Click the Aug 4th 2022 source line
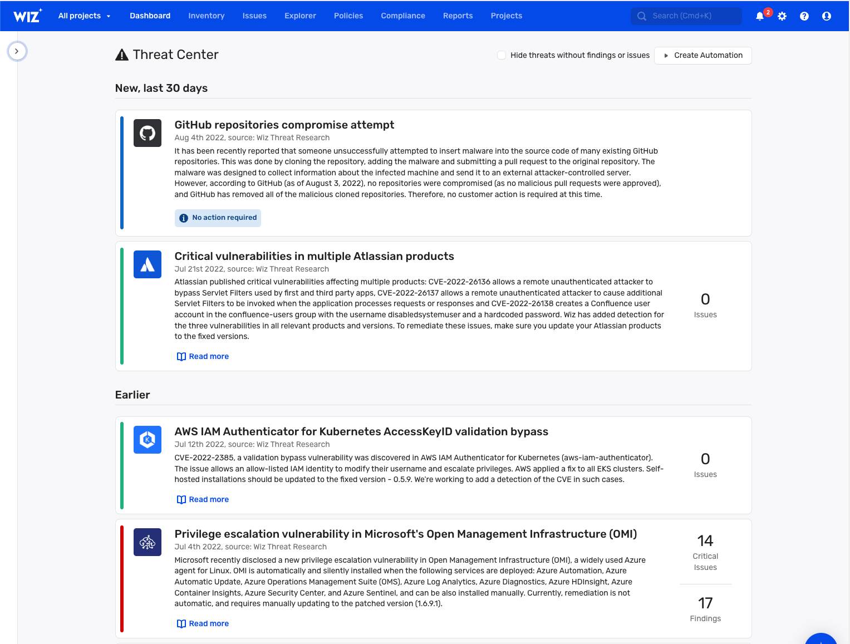This screenshot has width=850, height=644. [252, 138]
